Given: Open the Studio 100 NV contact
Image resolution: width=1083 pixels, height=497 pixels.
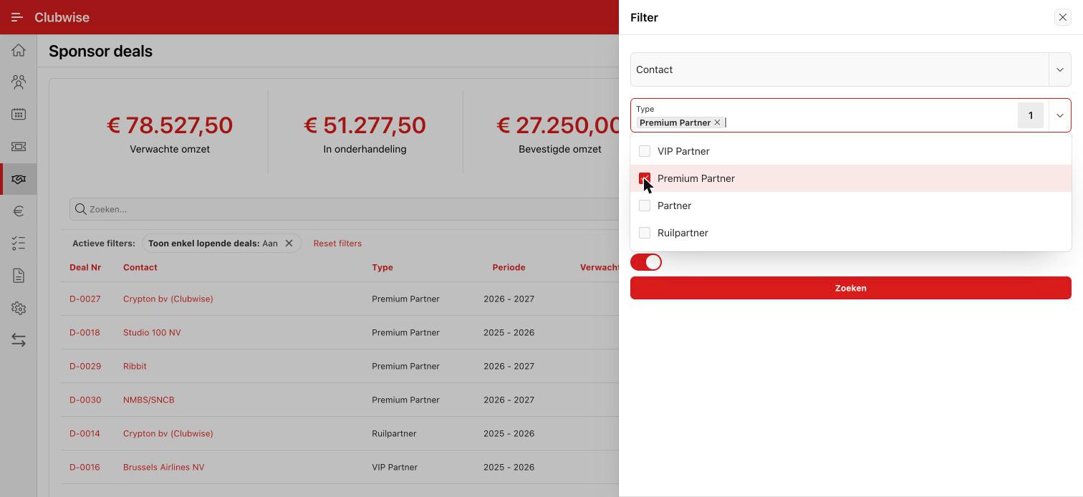Looking at the screenshot, I should (x=152, y=332).
